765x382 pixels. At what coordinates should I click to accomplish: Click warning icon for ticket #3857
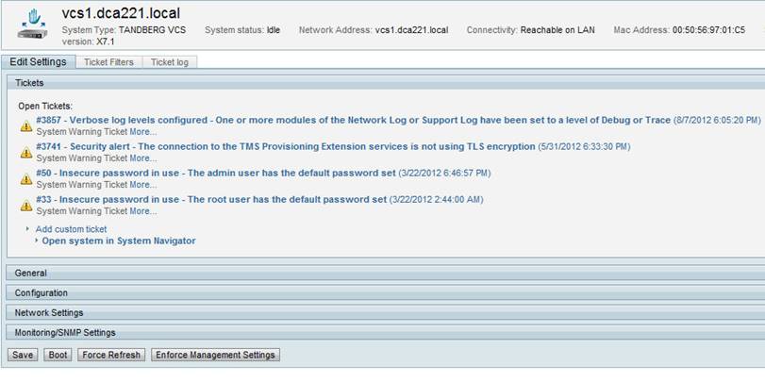tap(26, 126)
